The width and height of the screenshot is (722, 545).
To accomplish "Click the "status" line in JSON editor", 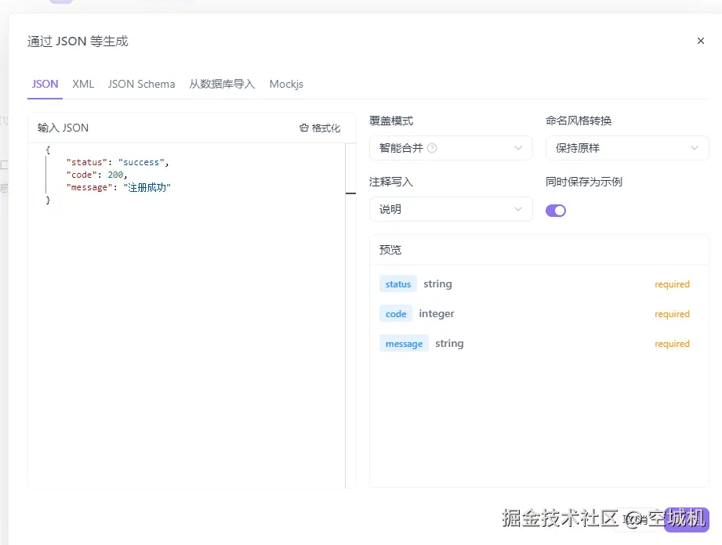I will [x=118, y=162].
